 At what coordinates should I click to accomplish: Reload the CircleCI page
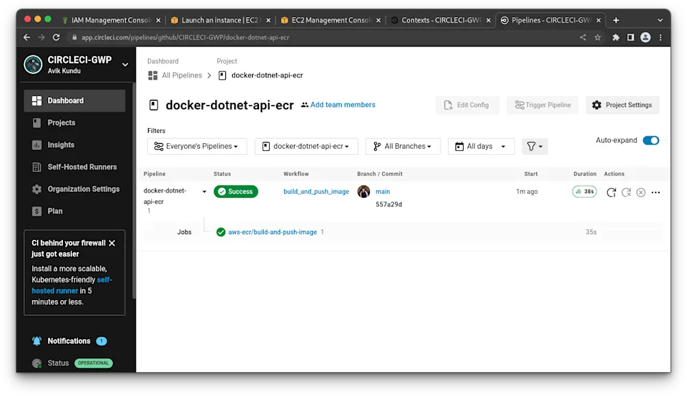[56, 38]
